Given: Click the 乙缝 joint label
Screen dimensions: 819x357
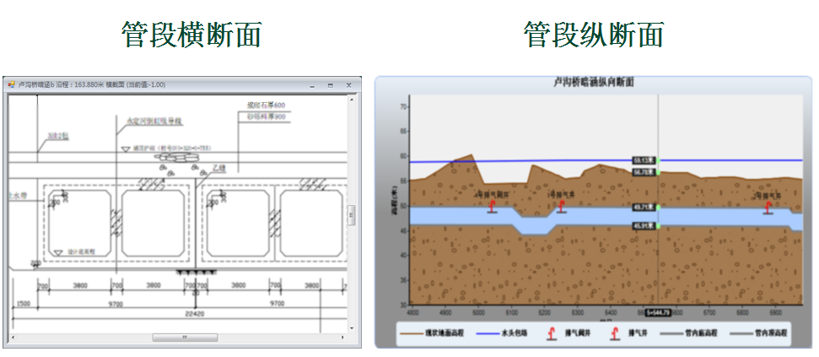Looking at the screenshot, I should (x=220, y=168).
